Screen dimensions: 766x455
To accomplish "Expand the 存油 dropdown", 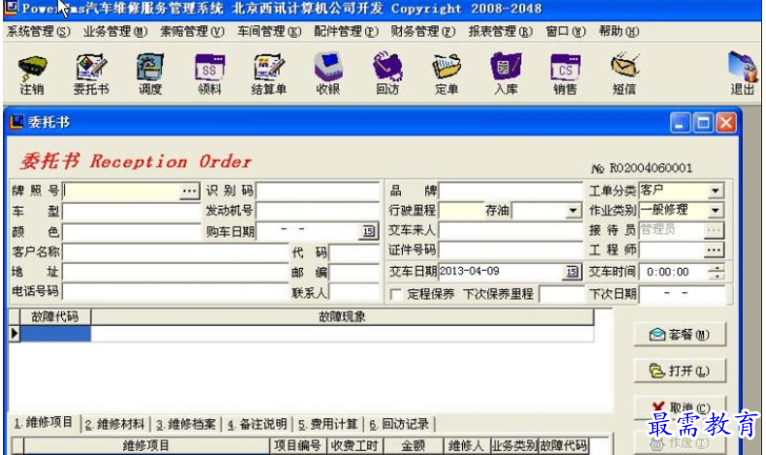I will pyautogui.click(x=573, y=211).
